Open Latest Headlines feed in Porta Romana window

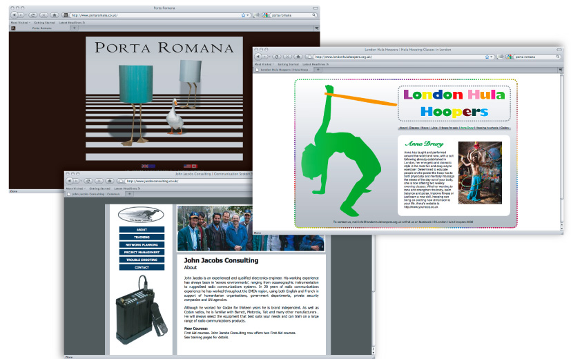pos(72,23)
